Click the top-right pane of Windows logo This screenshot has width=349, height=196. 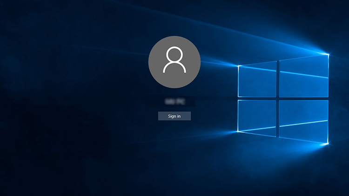(303, 76)
